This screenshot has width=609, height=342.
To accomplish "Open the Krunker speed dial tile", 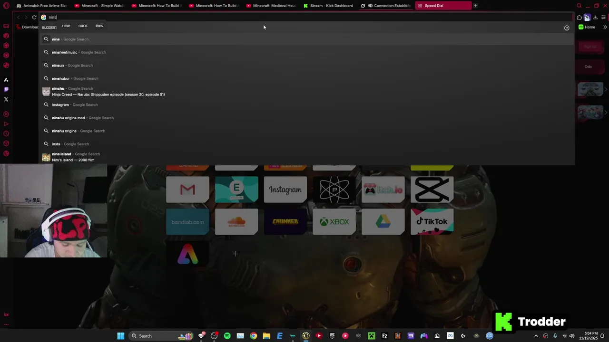I will [285, 222].
